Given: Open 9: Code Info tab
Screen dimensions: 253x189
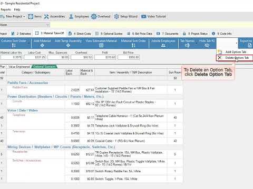Looking at the screenshot, I should pos(222,34).
